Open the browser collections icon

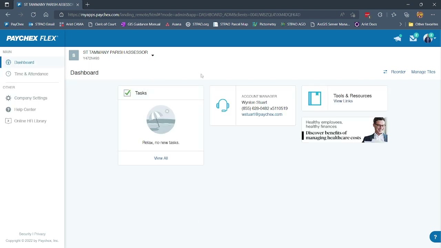pyautogui.click(x=407, y=14)
